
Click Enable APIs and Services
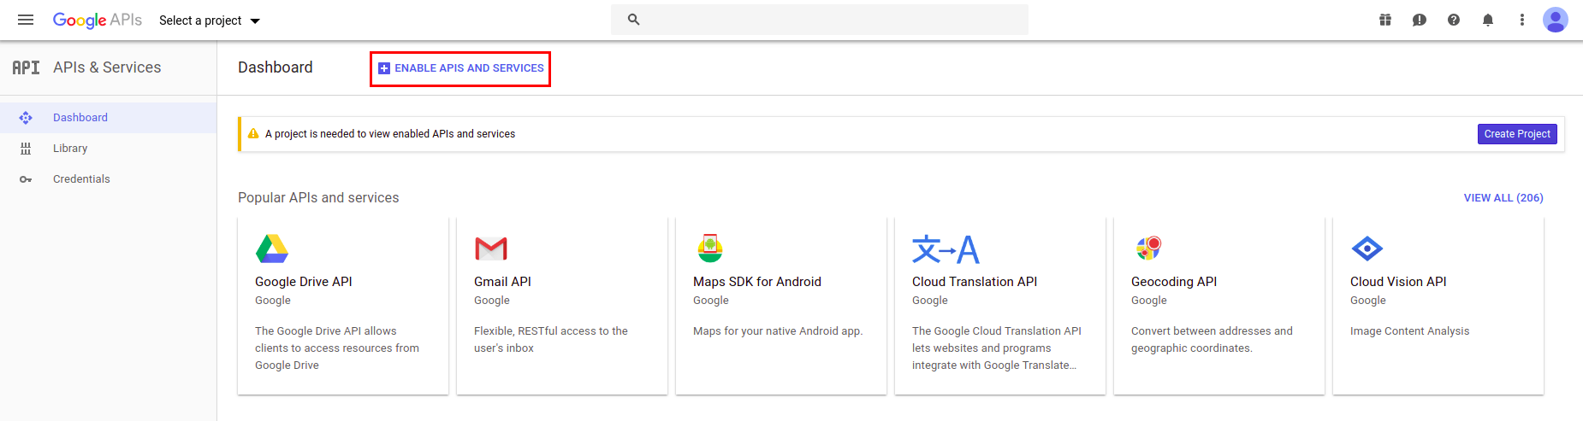460,68
